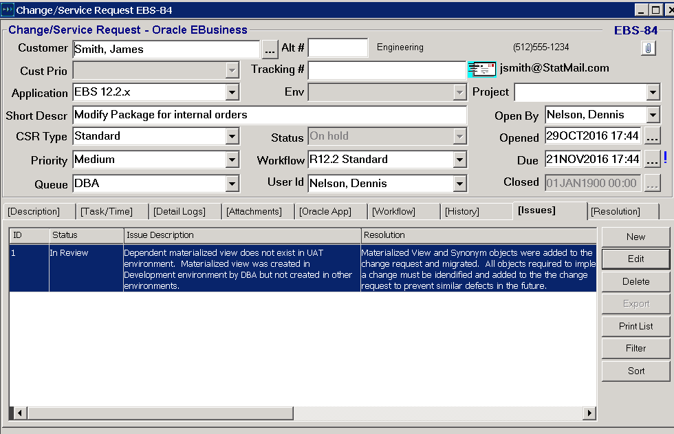Expand the Priority dropdown
The width and height of the screenshot is (674, 434).
pyautogui.click(x=232, y=160)
